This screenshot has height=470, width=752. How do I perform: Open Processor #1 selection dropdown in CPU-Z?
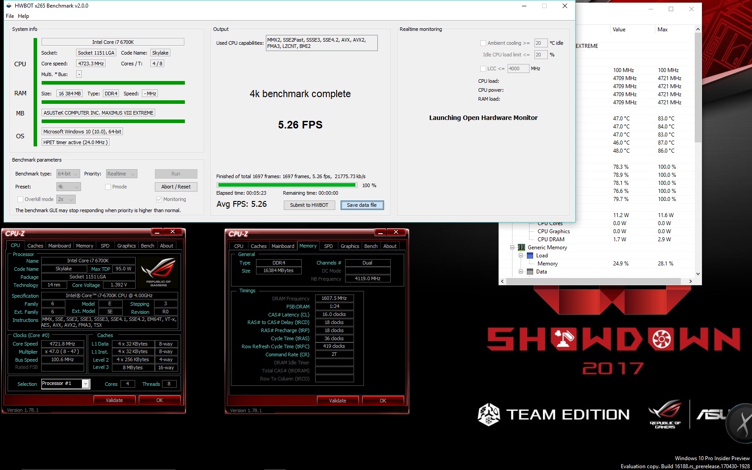click(x=86, y=384)
